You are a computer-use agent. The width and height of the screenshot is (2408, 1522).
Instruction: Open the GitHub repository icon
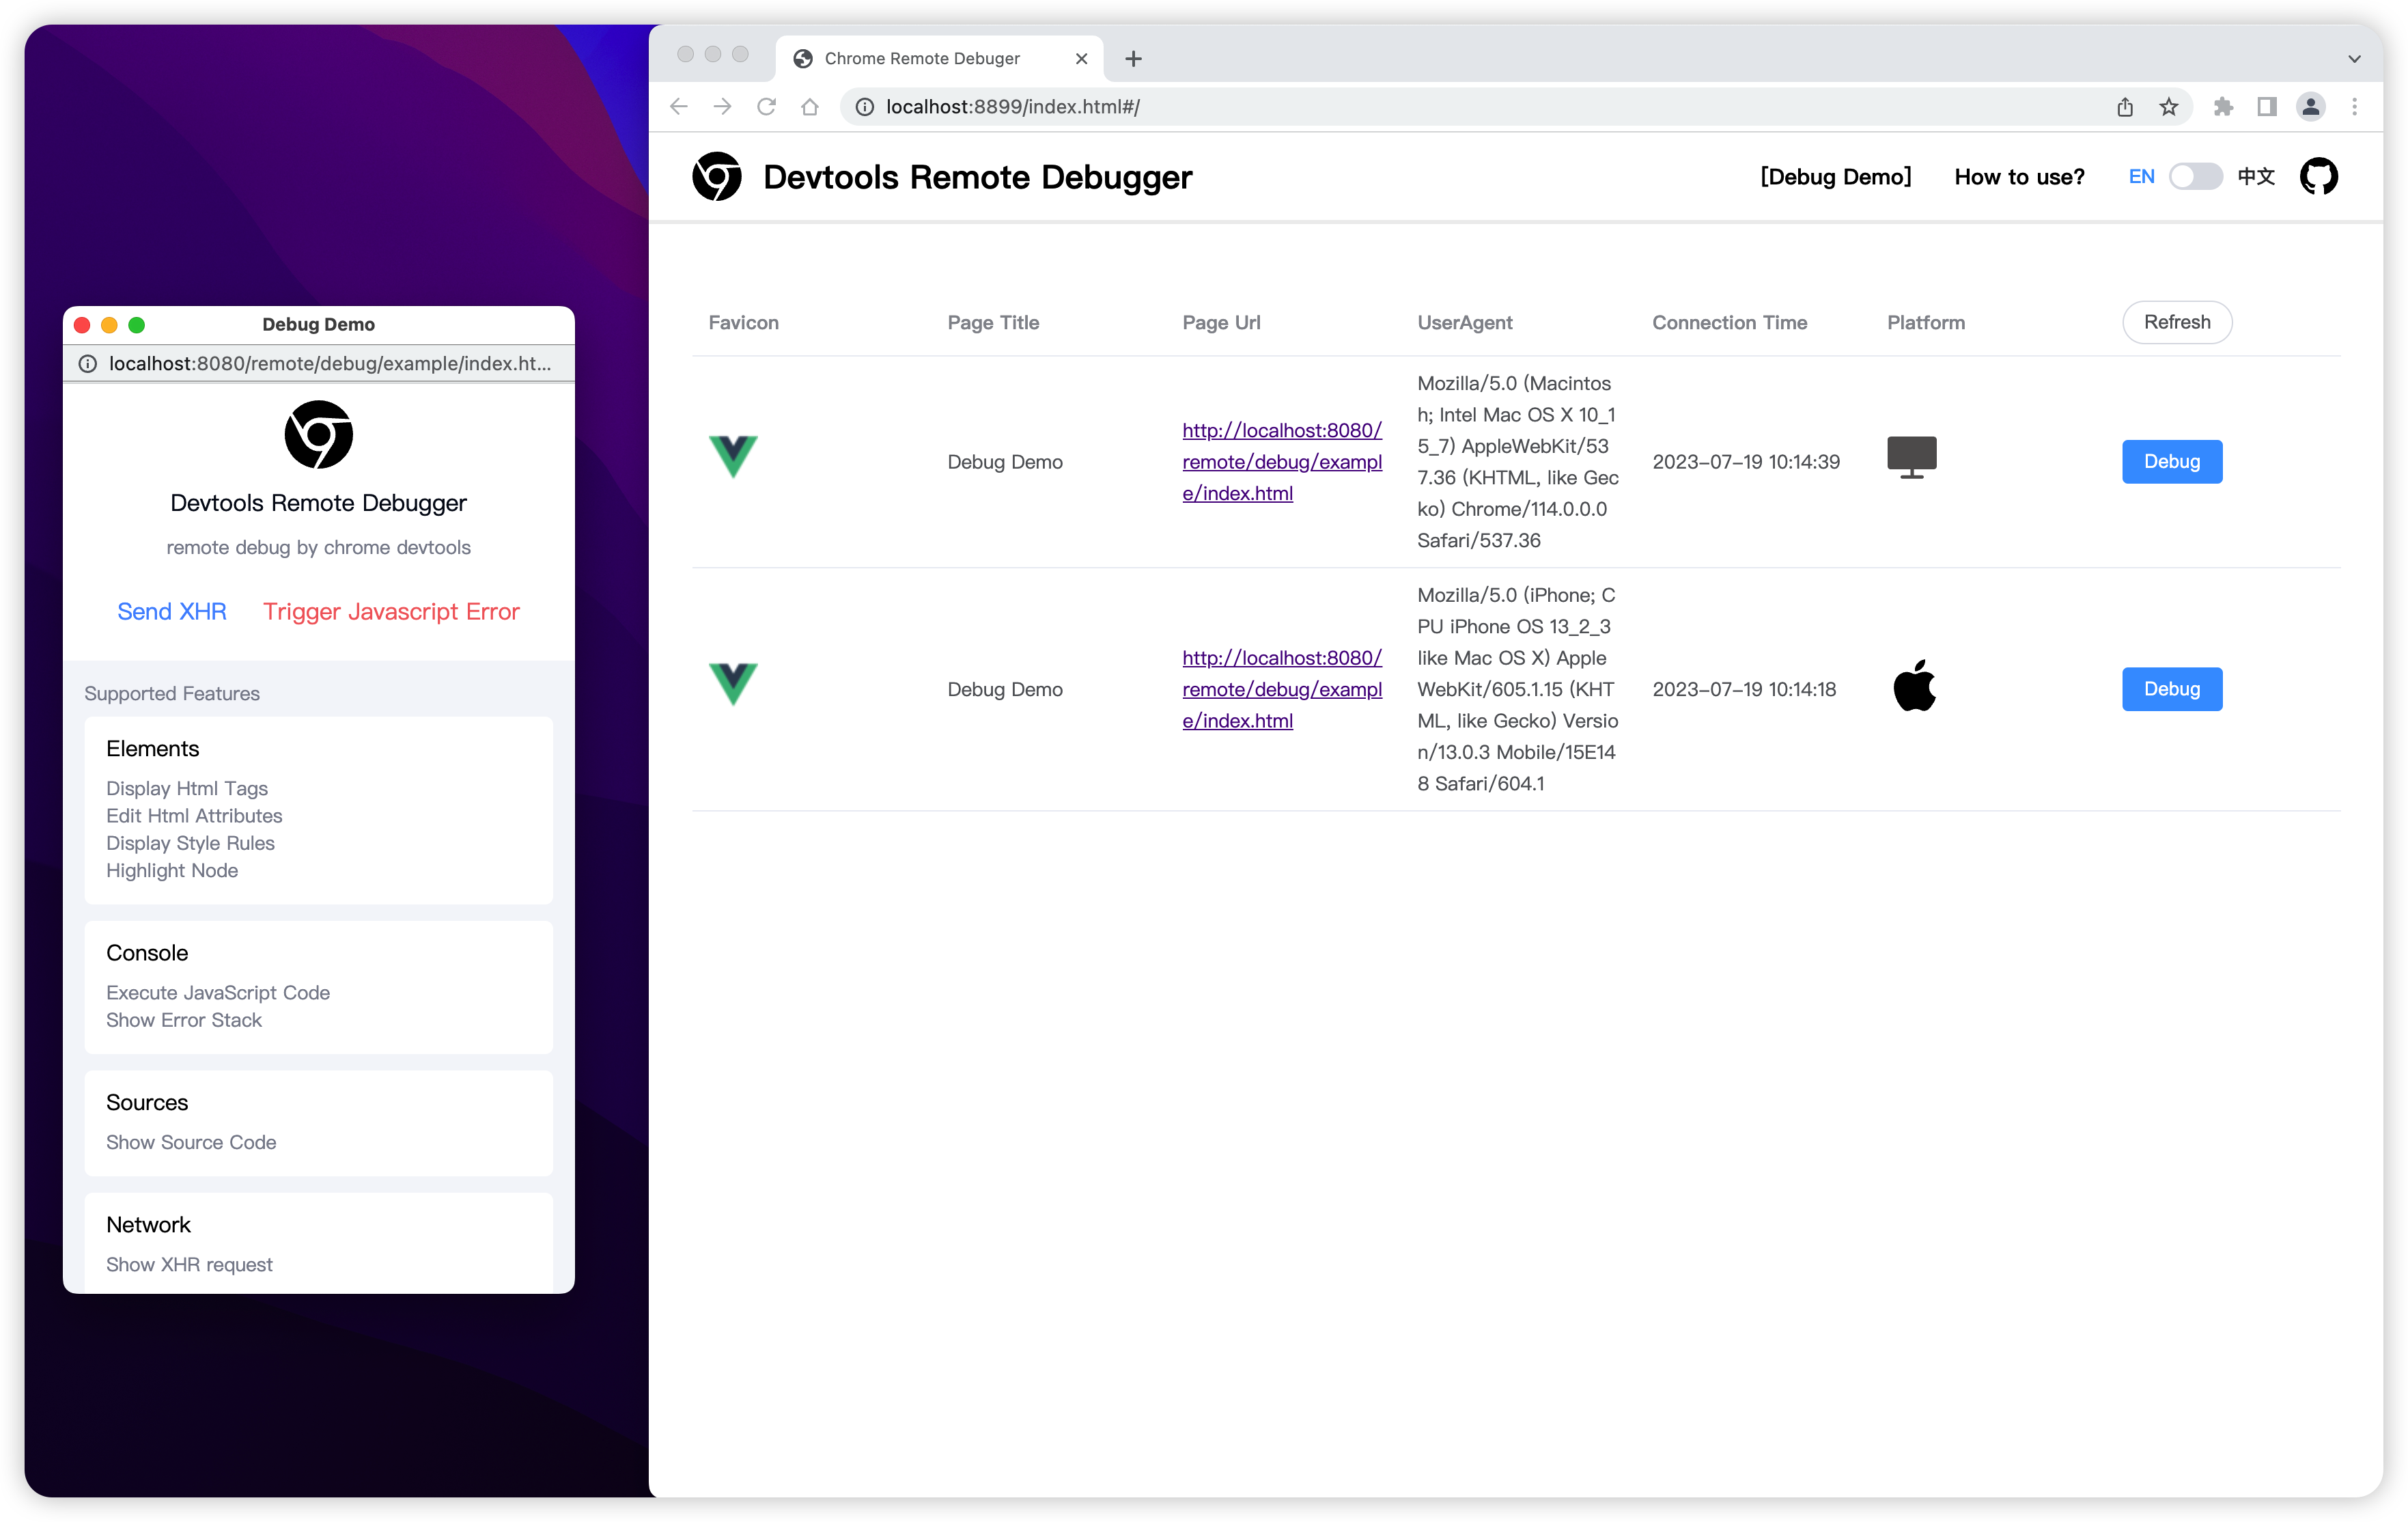2318,177
